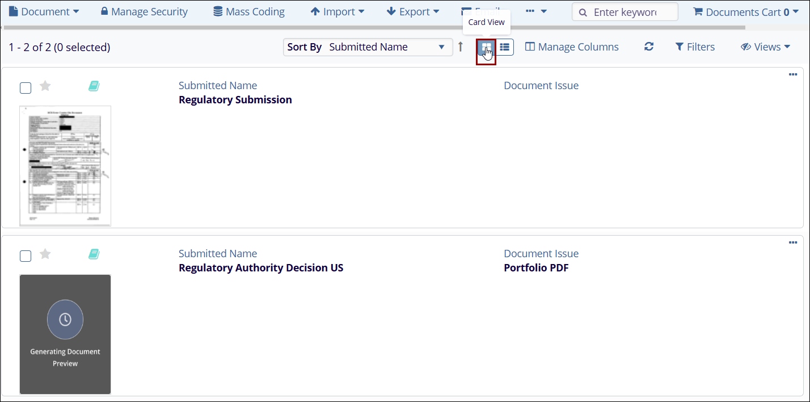Switch to list view layout
This screenshot has height=402, width=810.
pyautogui.click(x=504, y=47)
